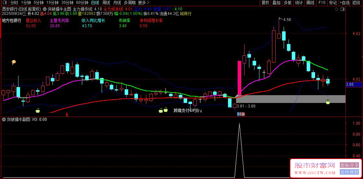Open indicator menu beside 突破擒牛主图
The width and height of the screenshot is (363, 179).
pos(45,9)
